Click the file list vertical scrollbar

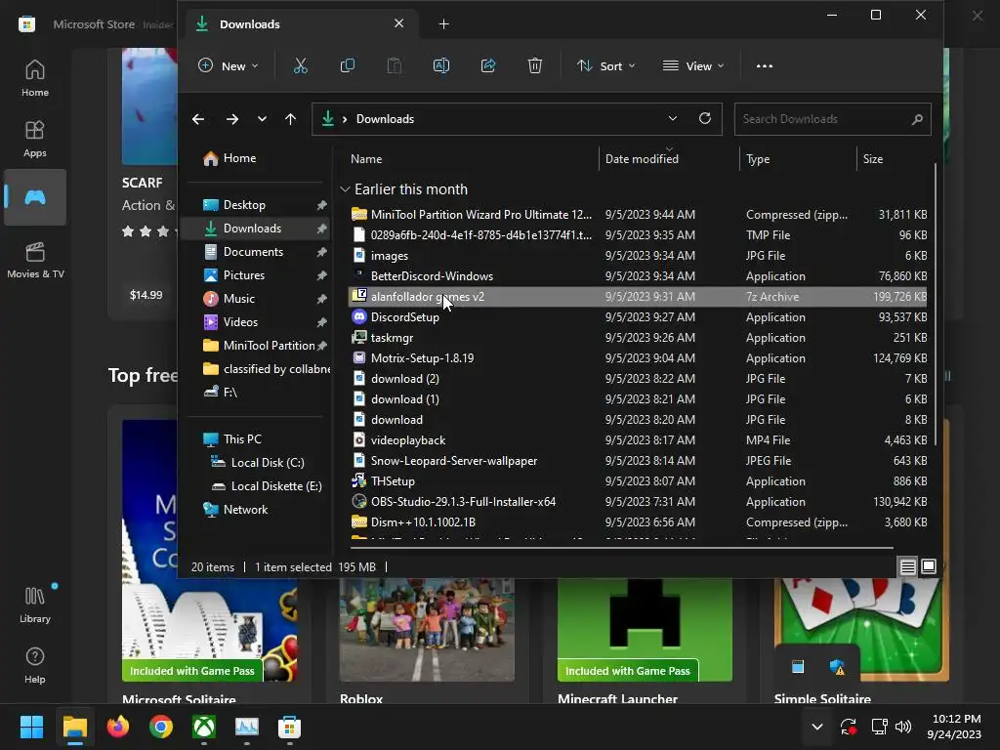(x=935, y=305)
